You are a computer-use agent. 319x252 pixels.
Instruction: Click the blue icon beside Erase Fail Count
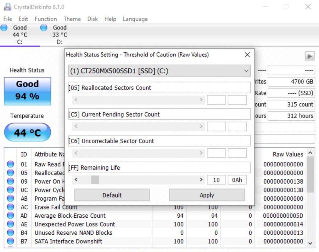(10, 207)
